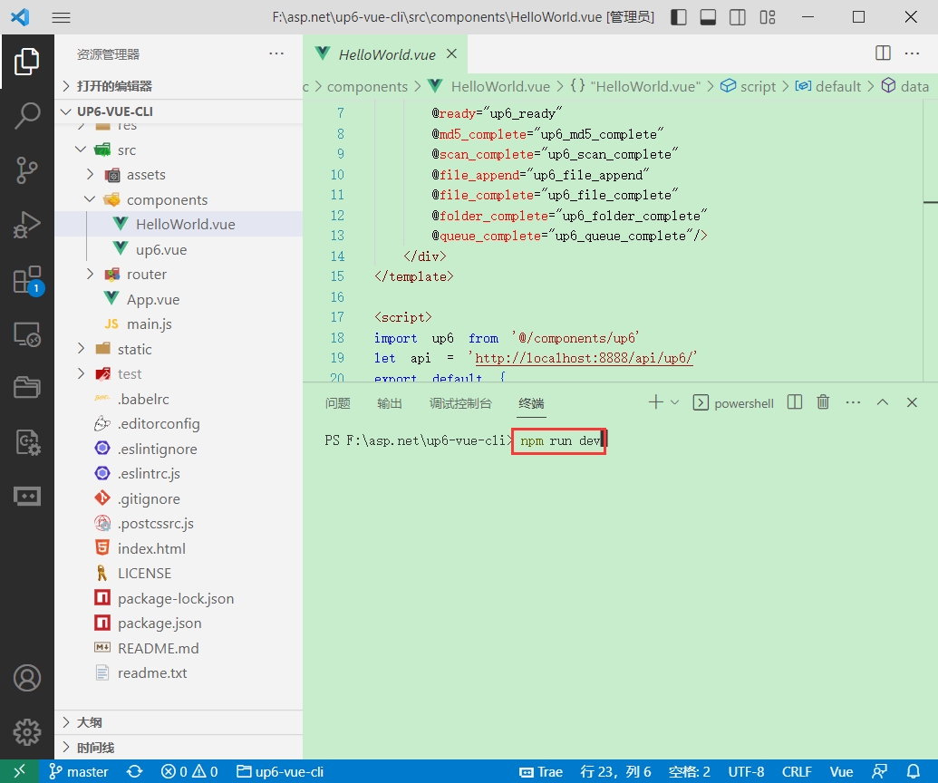
Task: Kill terminal with the trash icon
Action: 823,402
